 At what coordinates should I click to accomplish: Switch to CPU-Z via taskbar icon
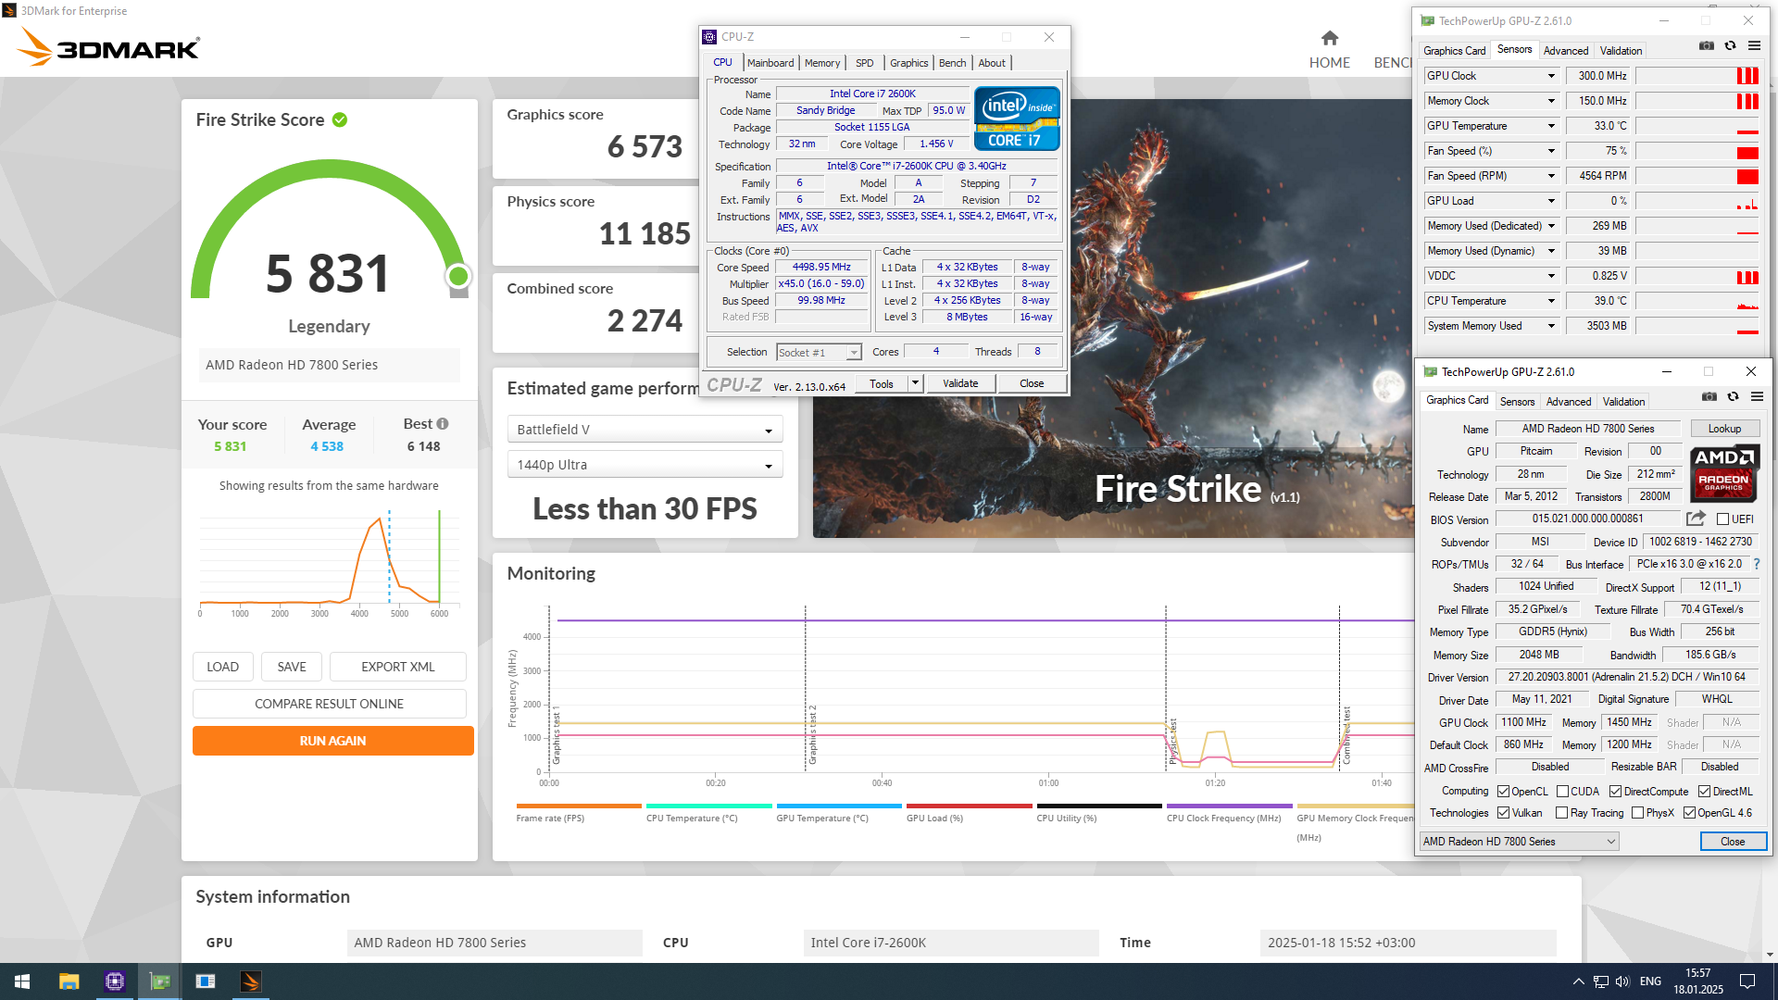click(x=115, y=981)
